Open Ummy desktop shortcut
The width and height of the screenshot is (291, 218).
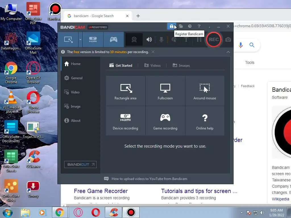[33, 189]
